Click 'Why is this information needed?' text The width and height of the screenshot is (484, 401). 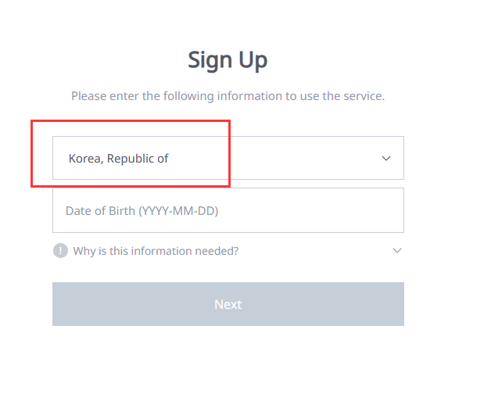(x=156, y=251)
